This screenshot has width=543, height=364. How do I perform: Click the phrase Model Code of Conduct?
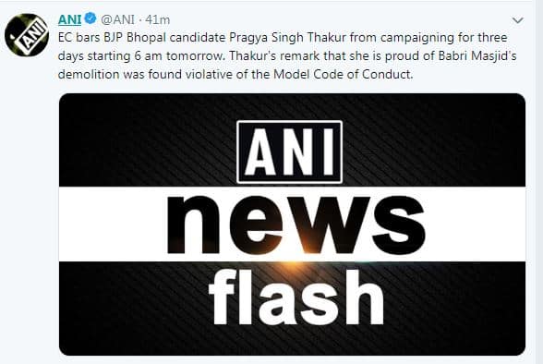tap(344, 74)
